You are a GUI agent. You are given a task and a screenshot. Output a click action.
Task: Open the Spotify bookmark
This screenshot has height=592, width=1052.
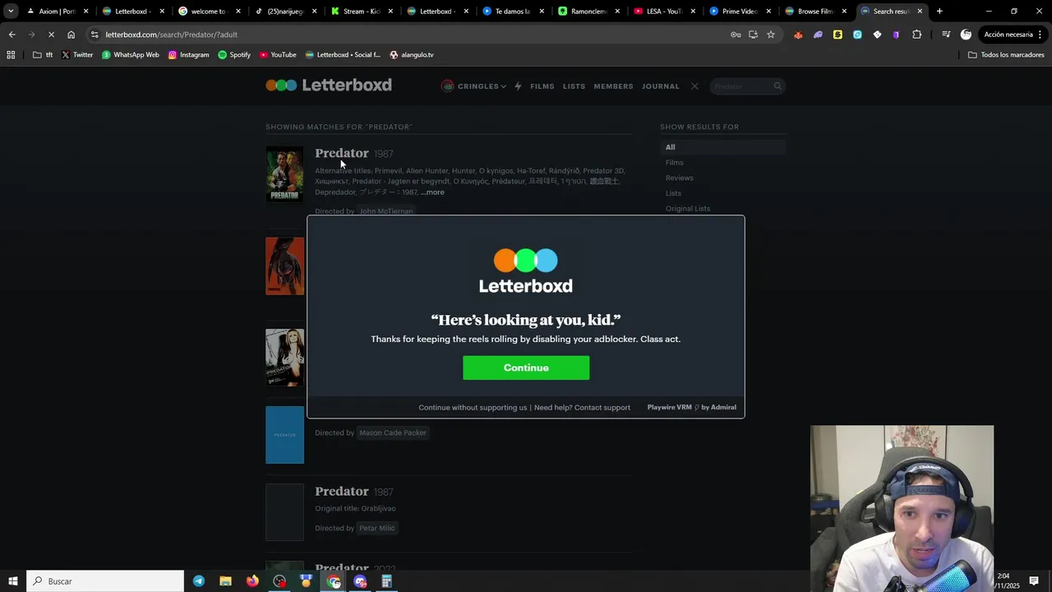(x=234, y=55)
